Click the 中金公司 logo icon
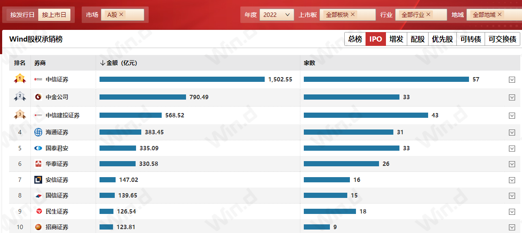The image size is (522, 233). pyautogui.click(x=38, y=97)
